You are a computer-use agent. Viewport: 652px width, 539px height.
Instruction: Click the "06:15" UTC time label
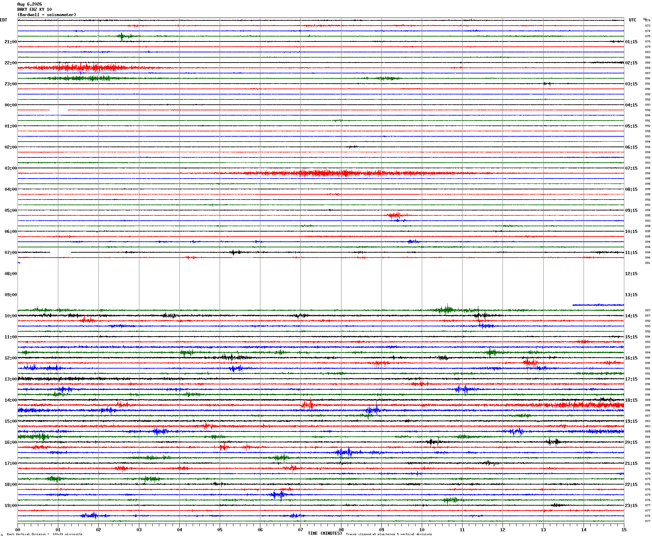coord(631,147)
